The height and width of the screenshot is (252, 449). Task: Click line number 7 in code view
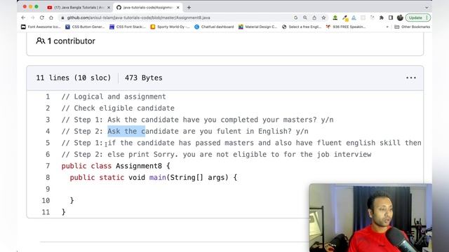pos(48,166)
